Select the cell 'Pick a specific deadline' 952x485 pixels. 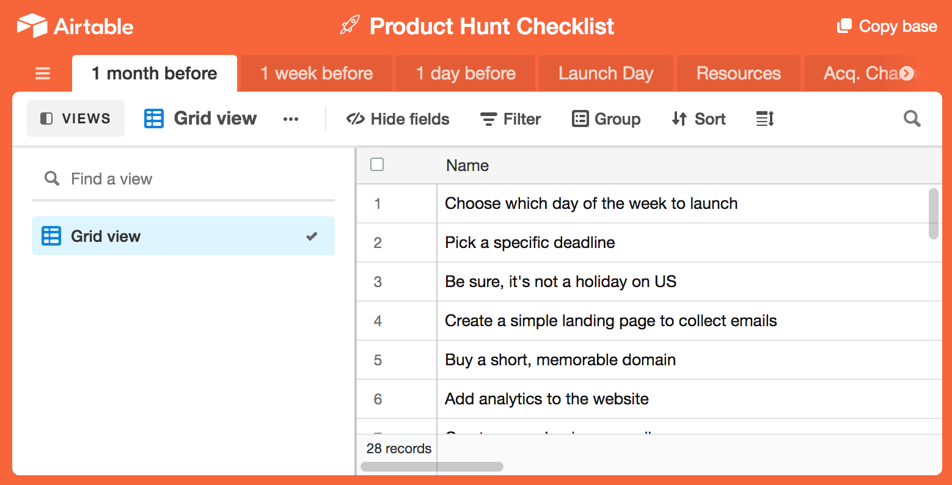[x=689, y=242]
